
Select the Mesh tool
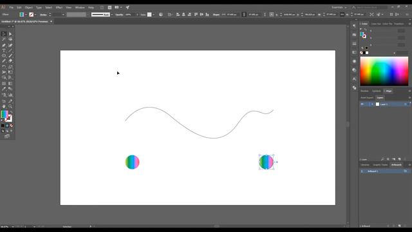[x=4, y=83]
